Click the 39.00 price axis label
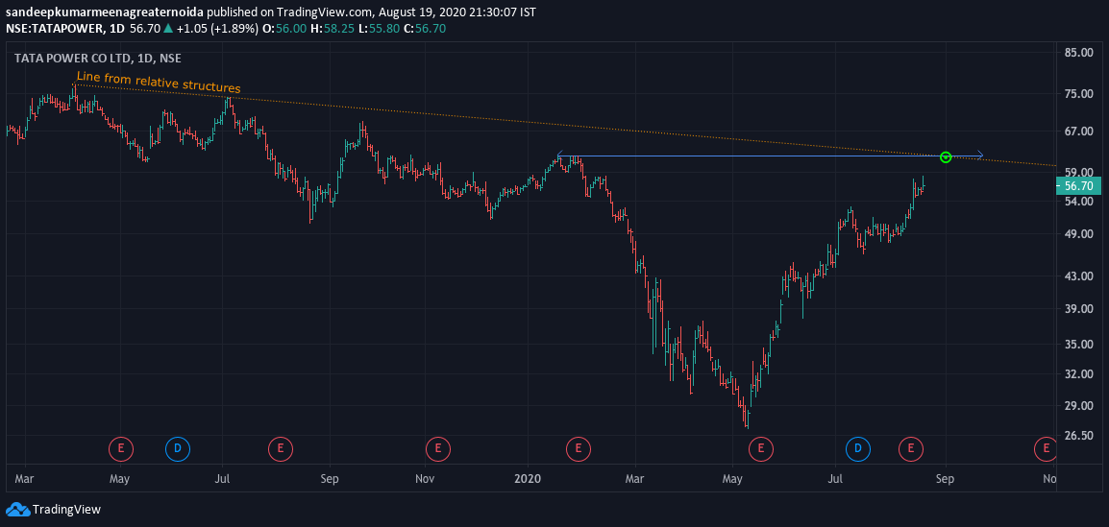The image size is (1109, 527). pos(1078,309)
